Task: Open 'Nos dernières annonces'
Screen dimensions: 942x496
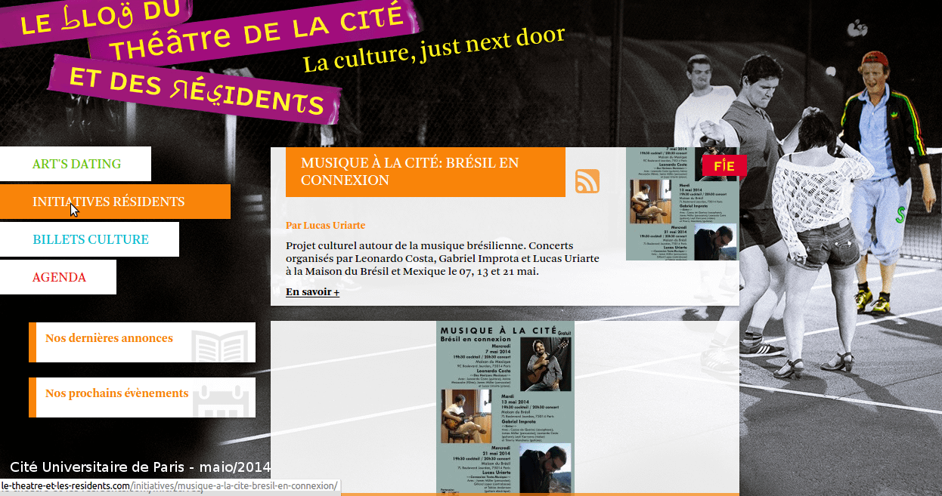Action: click(x=109, y=338)
